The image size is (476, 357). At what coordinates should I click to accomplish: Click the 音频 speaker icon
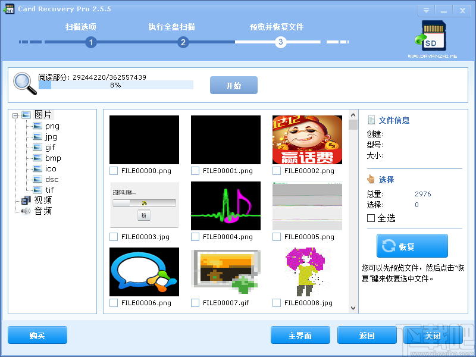[26, 211]
